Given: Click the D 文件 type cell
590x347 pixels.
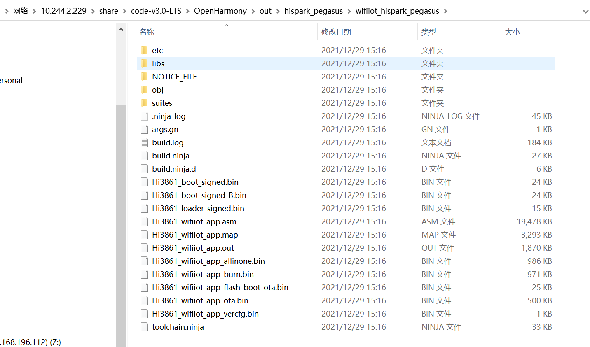Looking at the screenshot, I should pos(433,169).
